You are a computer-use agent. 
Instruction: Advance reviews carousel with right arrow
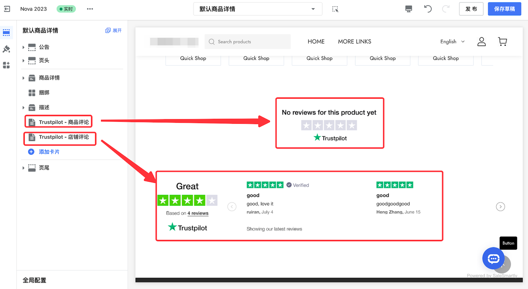(x=500, y=206)
